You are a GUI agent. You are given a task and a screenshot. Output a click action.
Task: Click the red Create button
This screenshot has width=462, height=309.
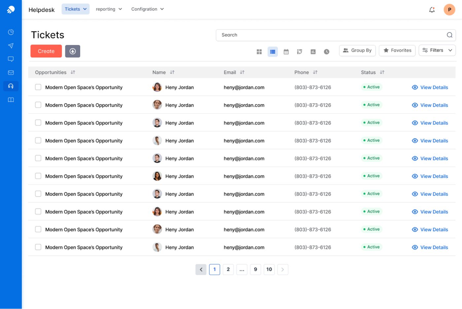pyautogui.click(x=46, y=51)
